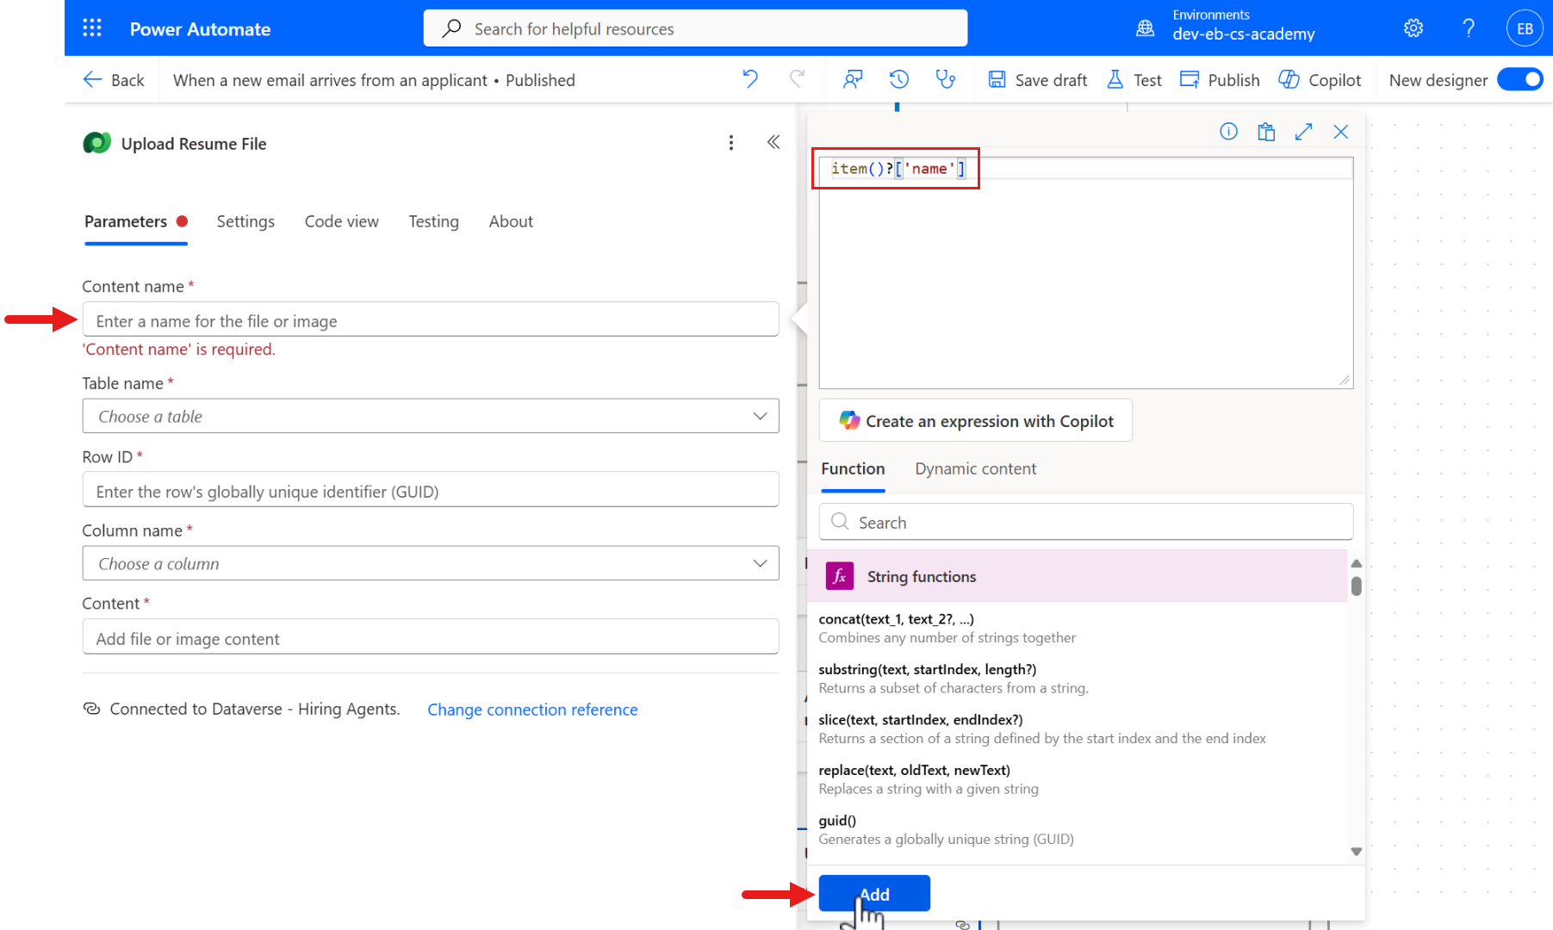Open Copilot from the toolbar
This screenshot has height=930, width=1553.
(x=1319, y=79)
